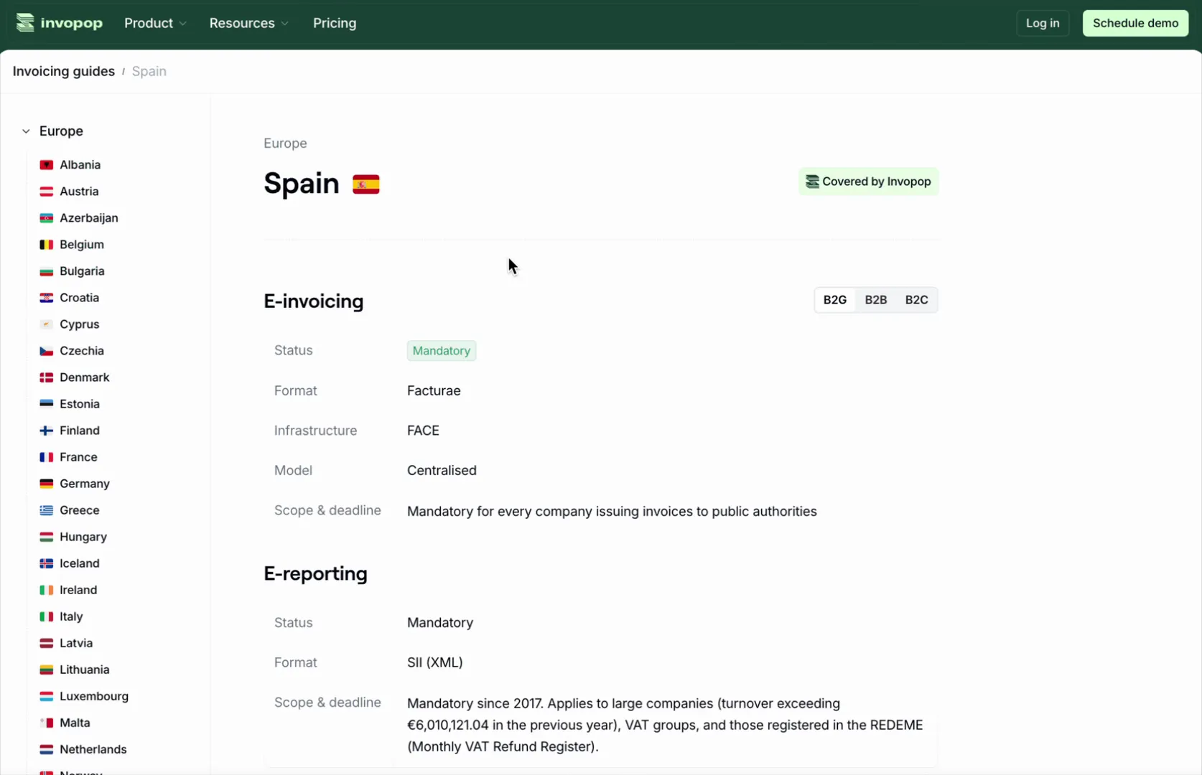This screenshot has width=1202, height=775.
Task: Click the SII (XML) format value
Action: tap(435, 662)
